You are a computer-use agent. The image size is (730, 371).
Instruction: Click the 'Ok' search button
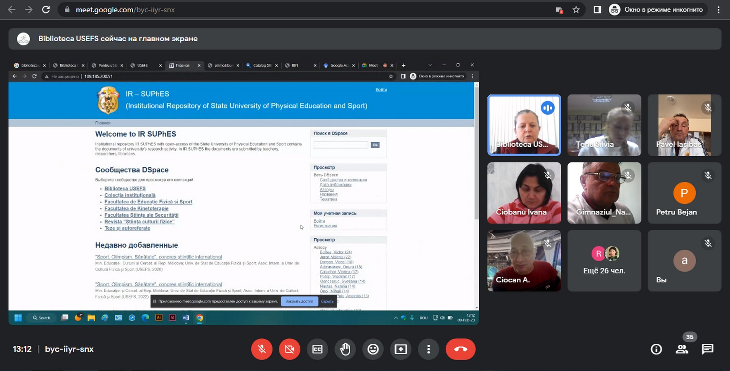click(375, 145)
